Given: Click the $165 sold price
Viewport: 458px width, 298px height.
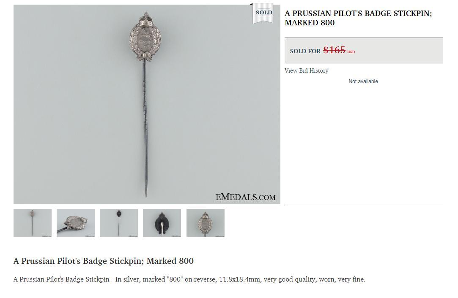Looking at the screenshot, I should tap(334, 50).
